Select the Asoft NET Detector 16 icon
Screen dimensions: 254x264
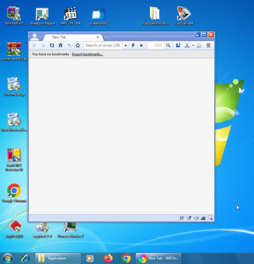[x=14, y=159]
